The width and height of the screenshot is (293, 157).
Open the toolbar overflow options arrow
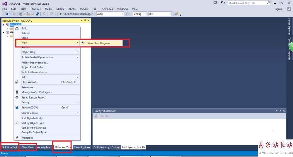(180, 15)
